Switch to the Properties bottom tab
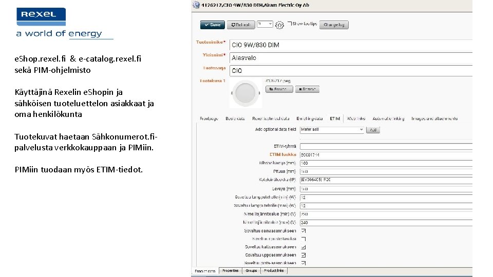This screenshot has width=493, height=277. tap(230, 271)
